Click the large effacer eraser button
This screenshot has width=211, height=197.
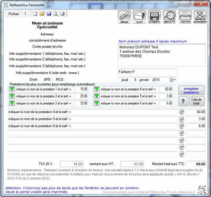pyautogui.click(x=124, y=17)
